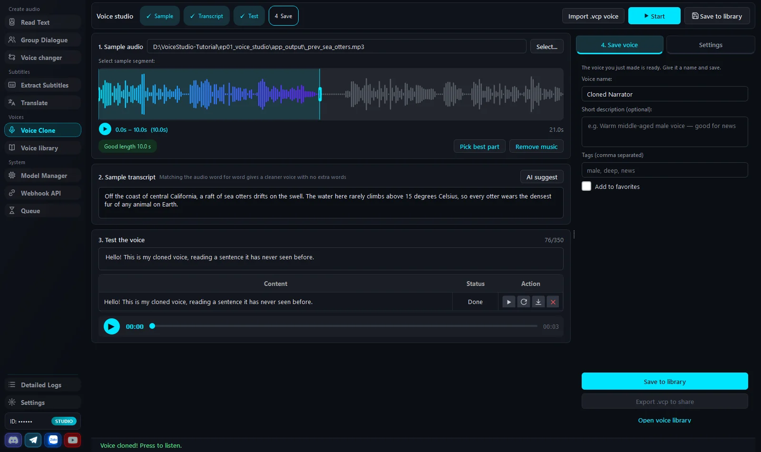Screen dimensions: 761x452
Task: Open the right-panel Settings tab
Action: pos(711,45)
